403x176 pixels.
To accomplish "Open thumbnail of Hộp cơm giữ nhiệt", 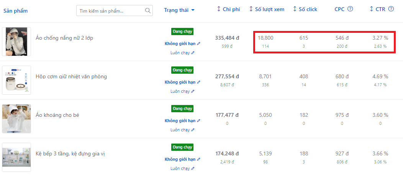I will point(16,80).
